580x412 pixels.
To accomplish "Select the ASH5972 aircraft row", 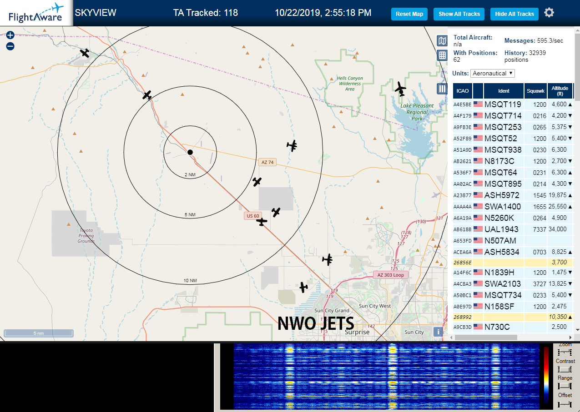I will pos(513,195).
